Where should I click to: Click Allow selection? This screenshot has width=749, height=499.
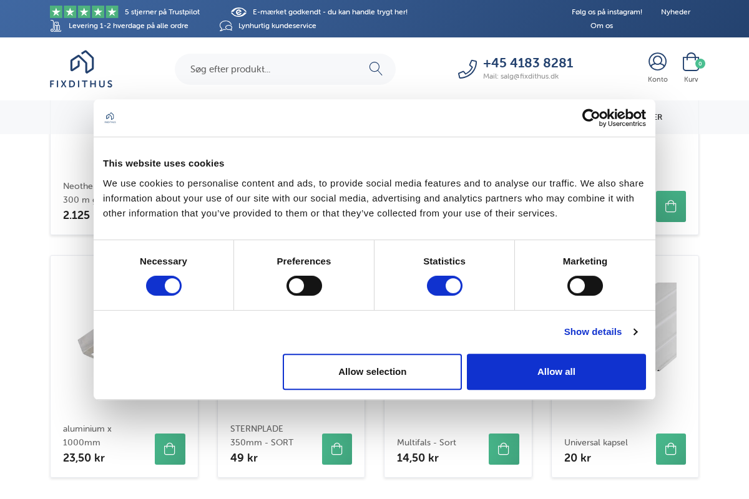tap(372, 371)
